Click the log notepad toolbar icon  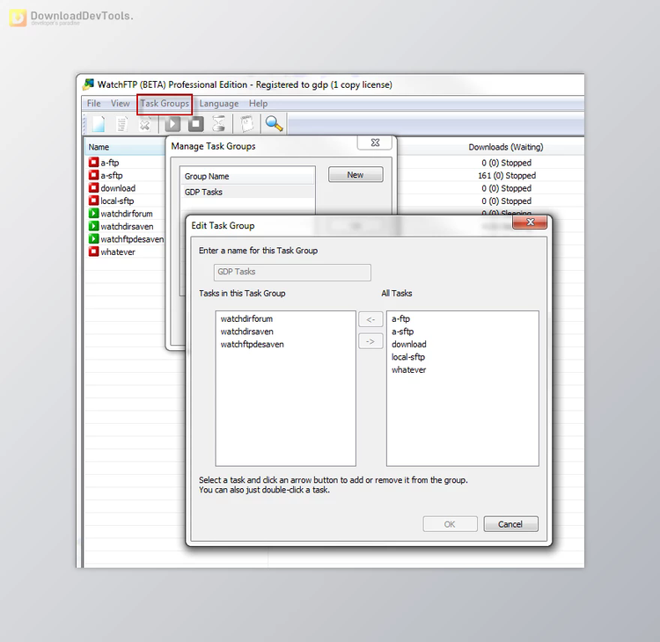point(247,124)
